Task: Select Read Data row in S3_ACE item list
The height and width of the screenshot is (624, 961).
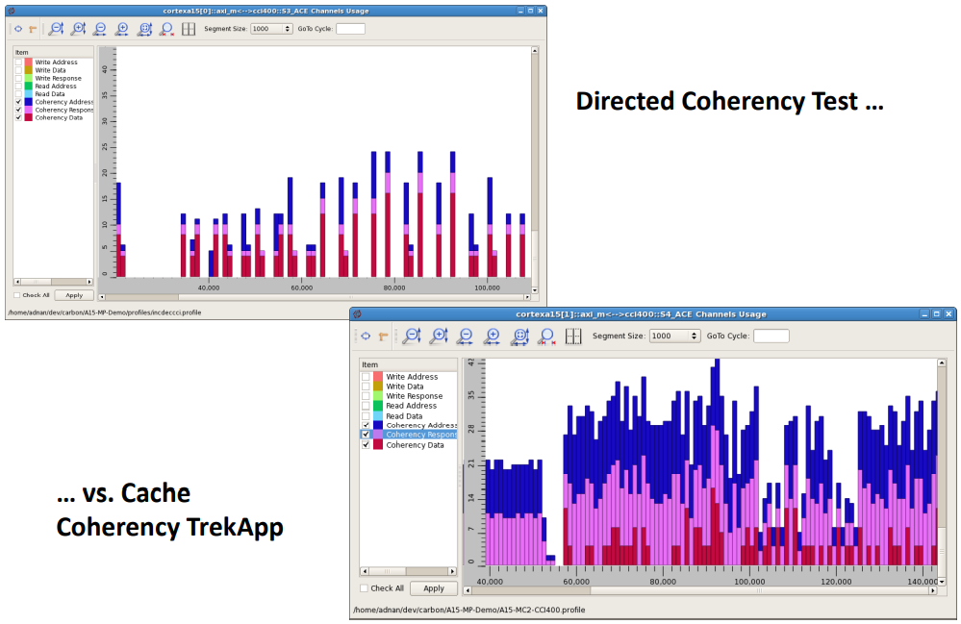Action: click(x=50, y=94)
